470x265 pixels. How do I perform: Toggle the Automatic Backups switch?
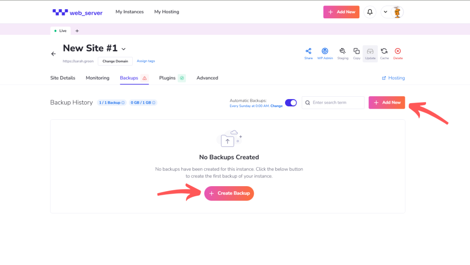pyautogui.click(x=291, y=103)
